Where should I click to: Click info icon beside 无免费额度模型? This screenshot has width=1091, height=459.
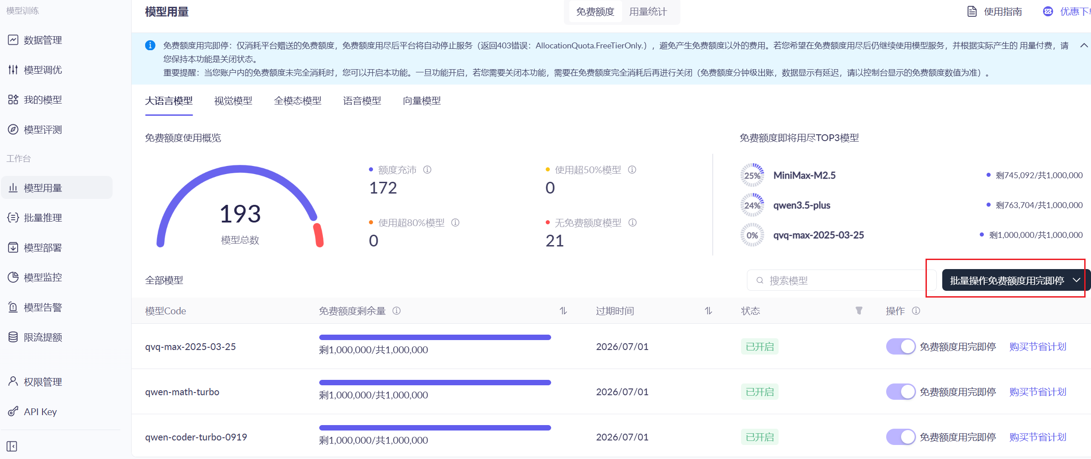click(633, 222)
